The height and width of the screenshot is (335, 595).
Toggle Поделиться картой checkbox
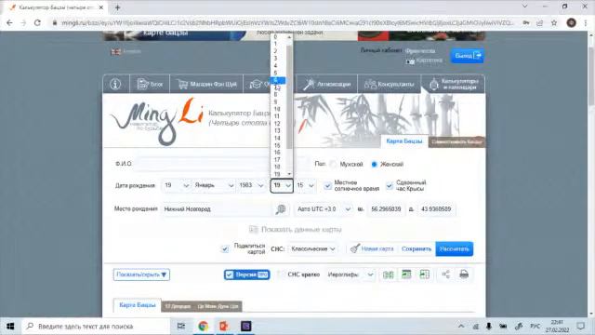tap(225, 249)
